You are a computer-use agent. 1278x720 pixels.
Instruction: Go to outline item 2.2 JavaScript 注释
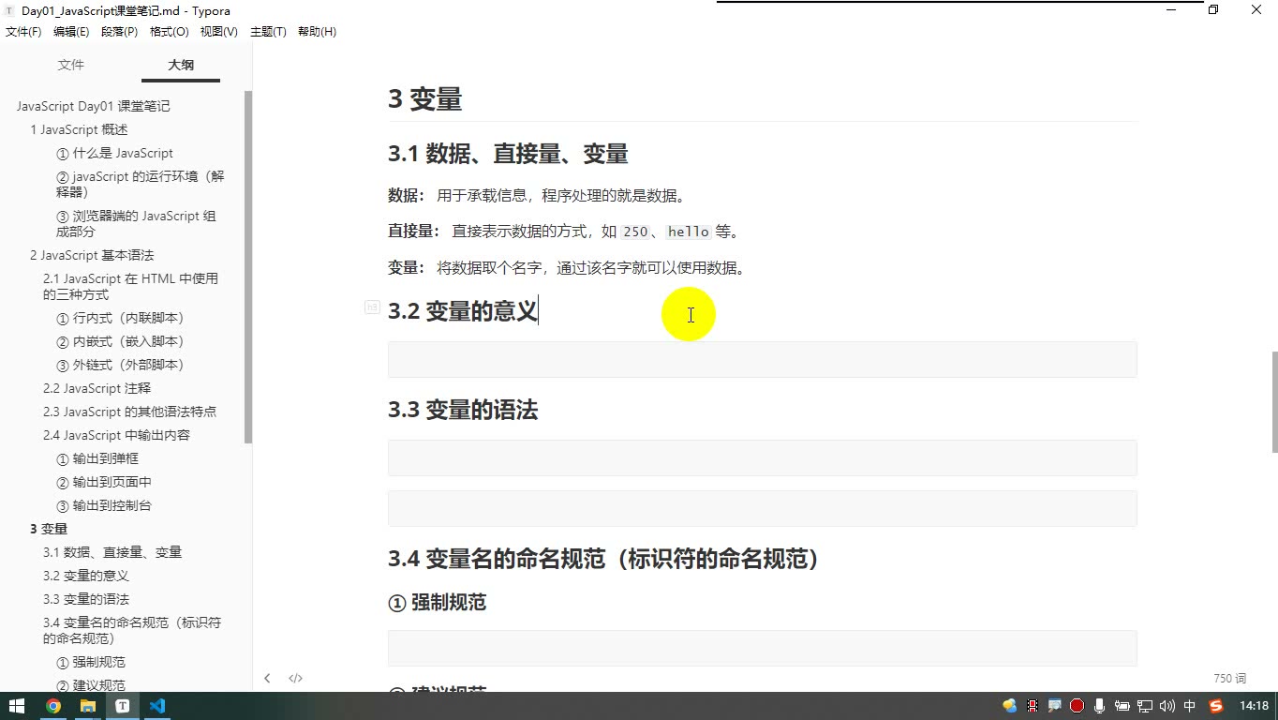(97, 388)
